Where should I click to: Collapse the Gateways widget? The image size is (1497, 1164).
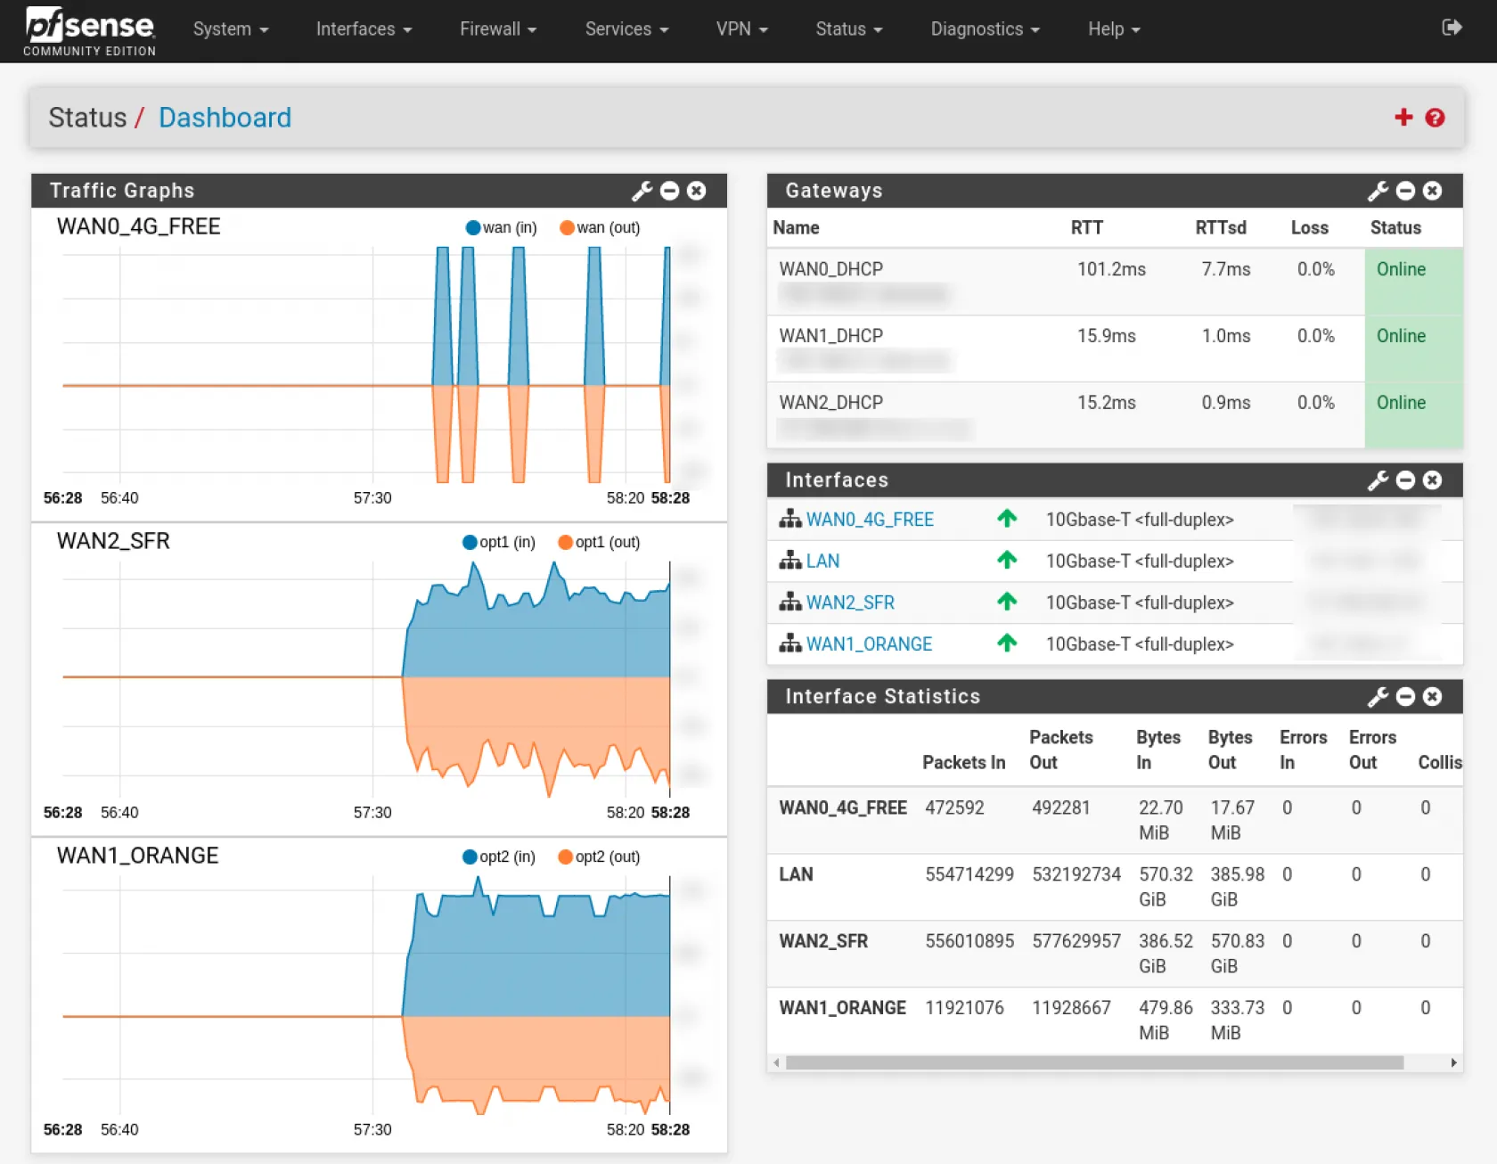point(1405,191)
